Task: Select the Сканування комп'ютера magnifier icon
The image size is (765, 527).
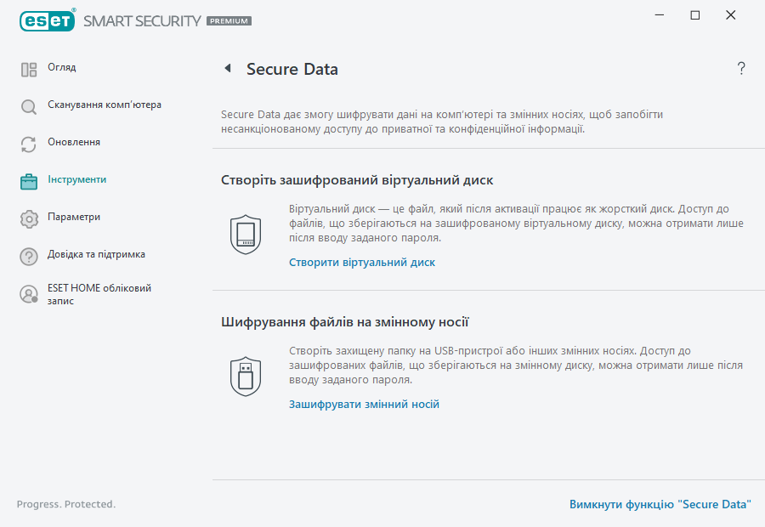Action: (28, 105)
